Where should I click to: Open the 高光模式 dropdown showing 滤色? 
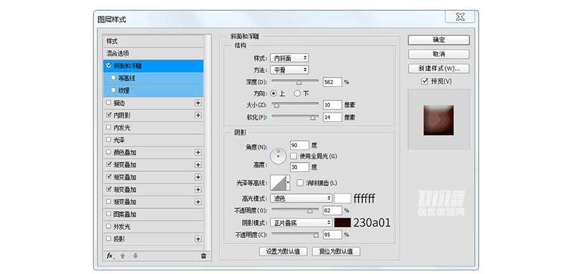coord(301,199)
